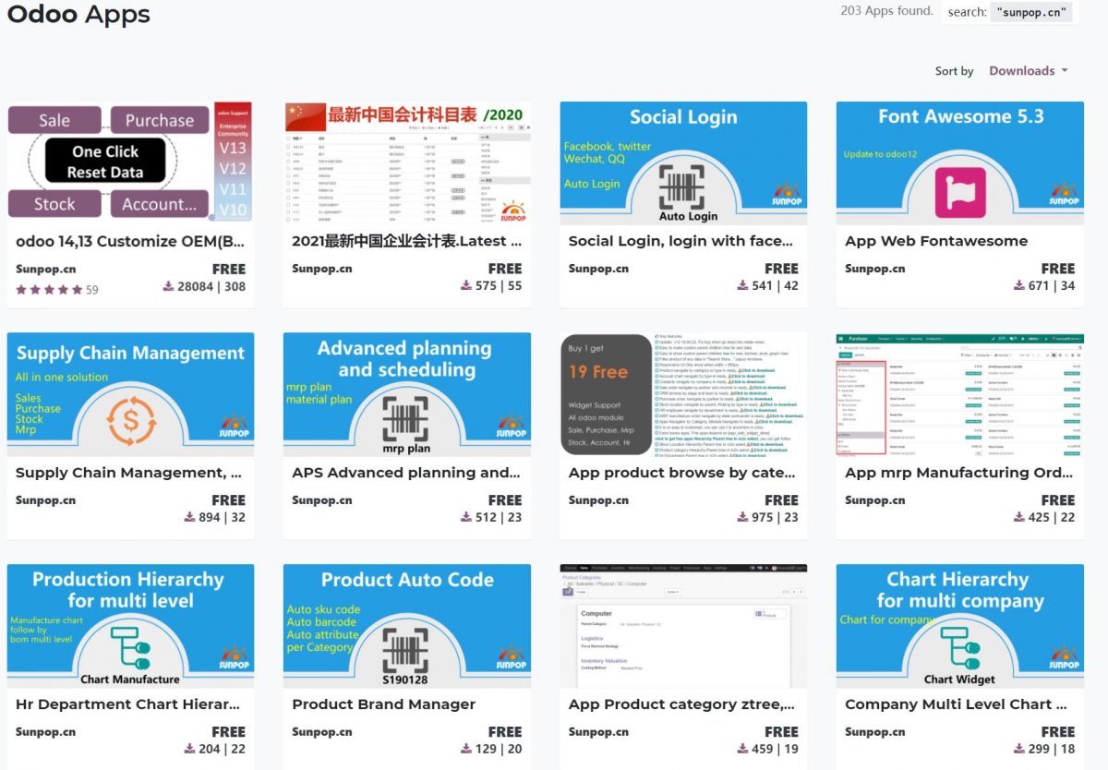The width and height of the screenshot is (1108, 770).
Task: Open the "App Web Fontawesome" title
Action: pyautogui.click(x=936, y=241)
